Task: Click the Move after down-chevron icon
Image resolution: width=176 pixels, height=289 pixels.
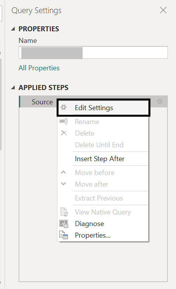Action: (64, 184)
